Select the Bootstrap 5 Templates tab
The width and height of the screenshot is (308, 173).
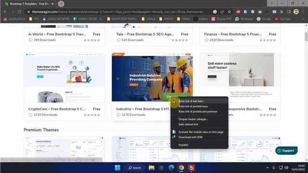click(29, 4)
